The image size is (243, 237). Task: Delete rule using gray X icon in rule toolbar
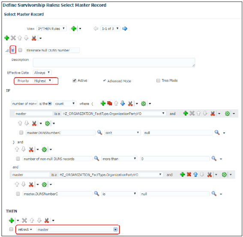click(13, 38)
